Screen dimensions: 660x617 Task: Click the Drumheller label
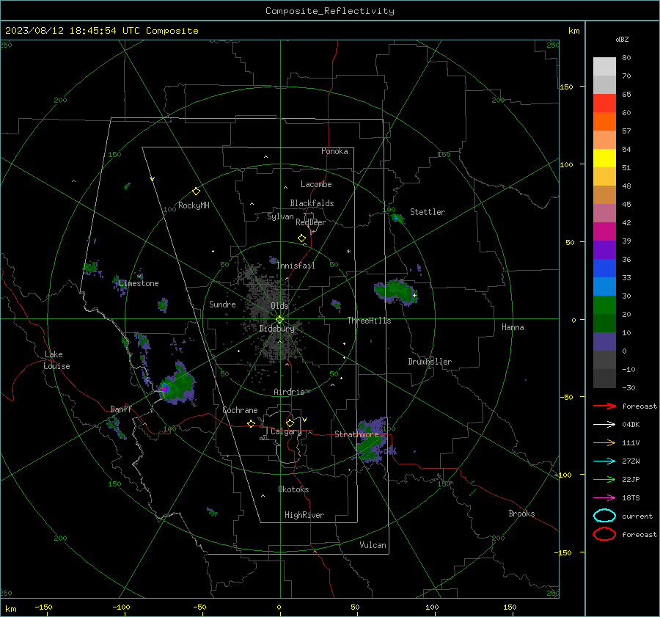(430, 362)
